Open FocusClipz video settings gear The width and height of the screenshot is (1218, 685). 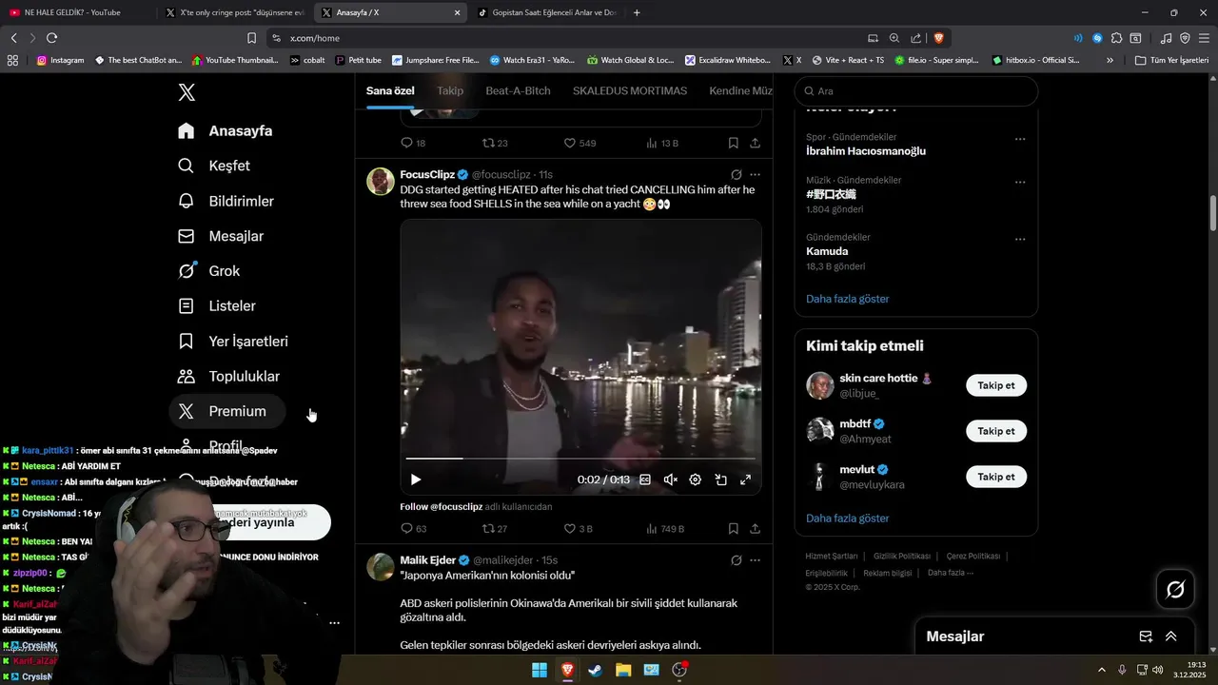click(x=696, y=479)
